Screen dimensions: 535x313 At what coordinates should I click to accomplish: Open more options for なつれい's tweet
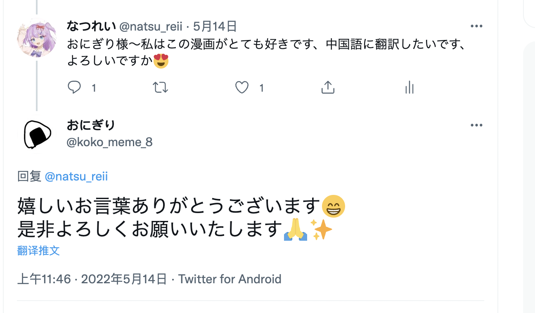476,26
